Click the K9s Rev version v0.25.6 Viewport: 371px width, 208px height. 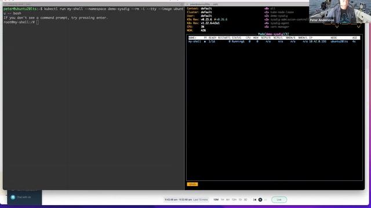click(x=206, y=20)
